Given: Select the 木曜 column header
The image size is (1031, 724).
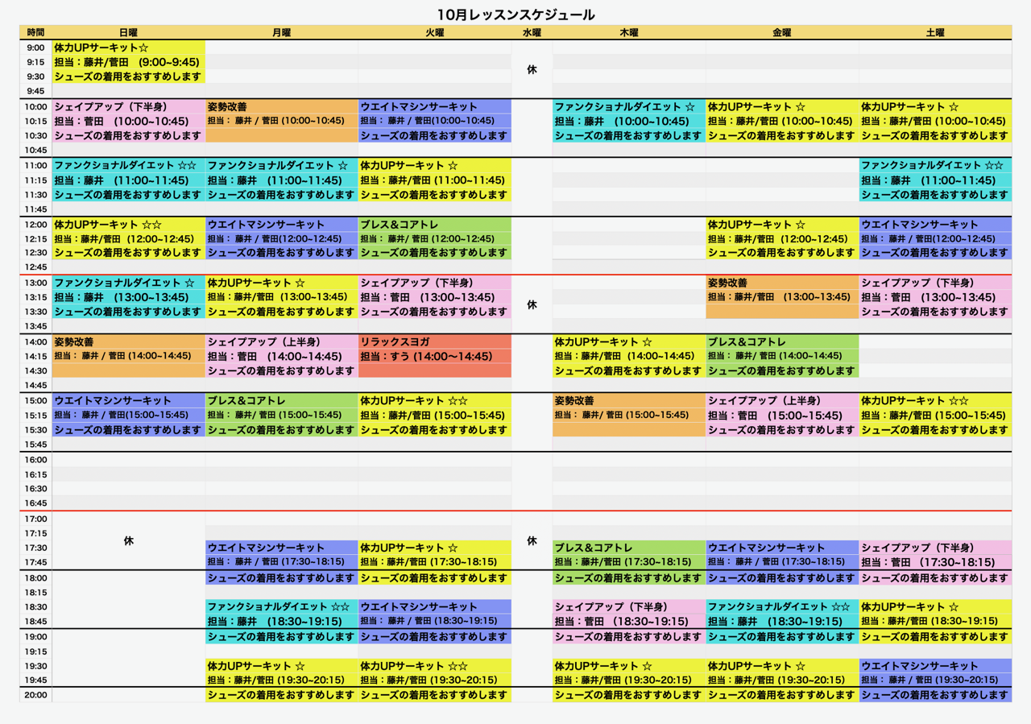Looking at the screenshot, I should 629,33.
